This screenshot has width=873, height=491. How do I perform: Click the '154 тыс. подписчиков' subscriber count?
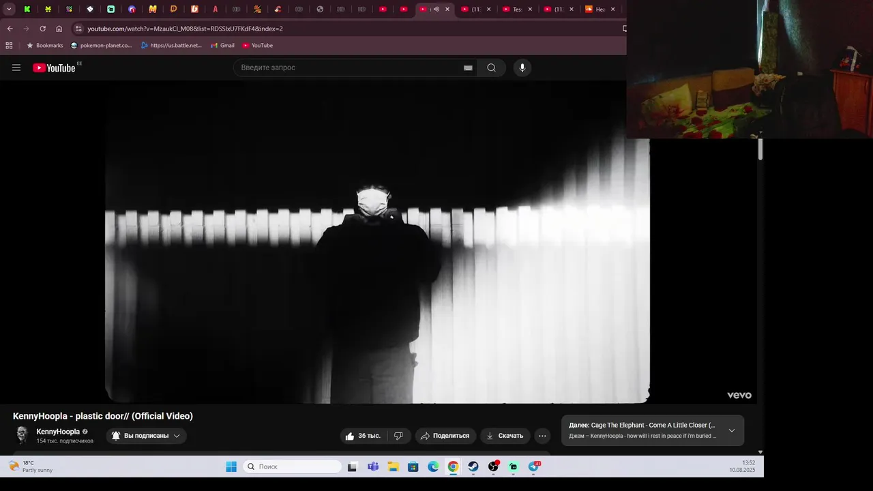point(65,441)
